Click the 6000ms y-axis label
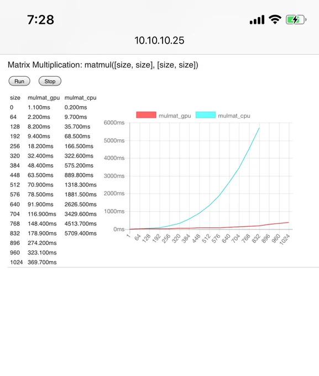This screenshot has width=319, height=376. [x=114, y=123]
